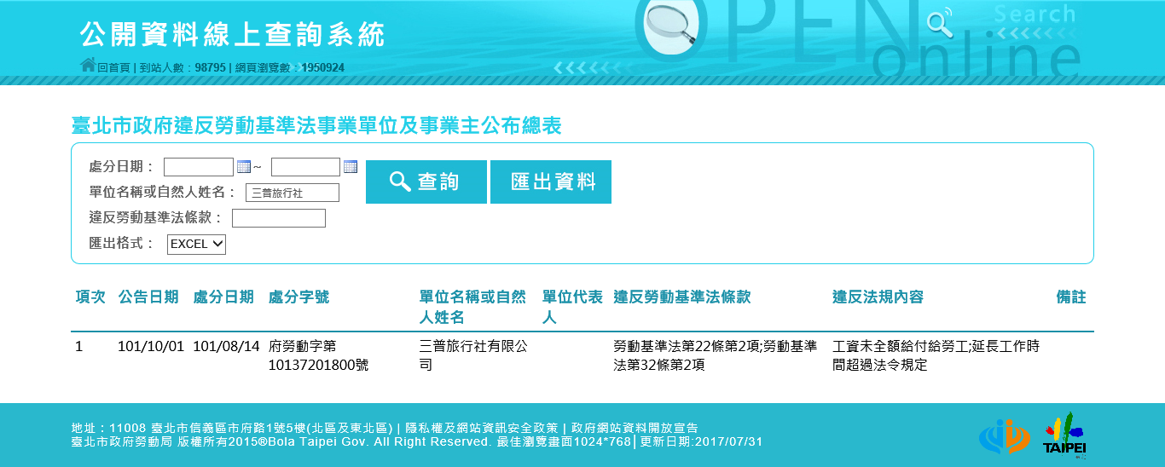The height and width of the screenshot is (467, 1165).
Task: Click the name field containing 三普旅行社
Action: [292, 193]
